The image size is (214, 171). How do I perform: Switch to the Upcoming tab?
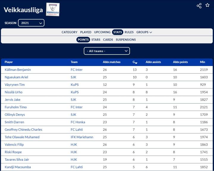[102, 32]
